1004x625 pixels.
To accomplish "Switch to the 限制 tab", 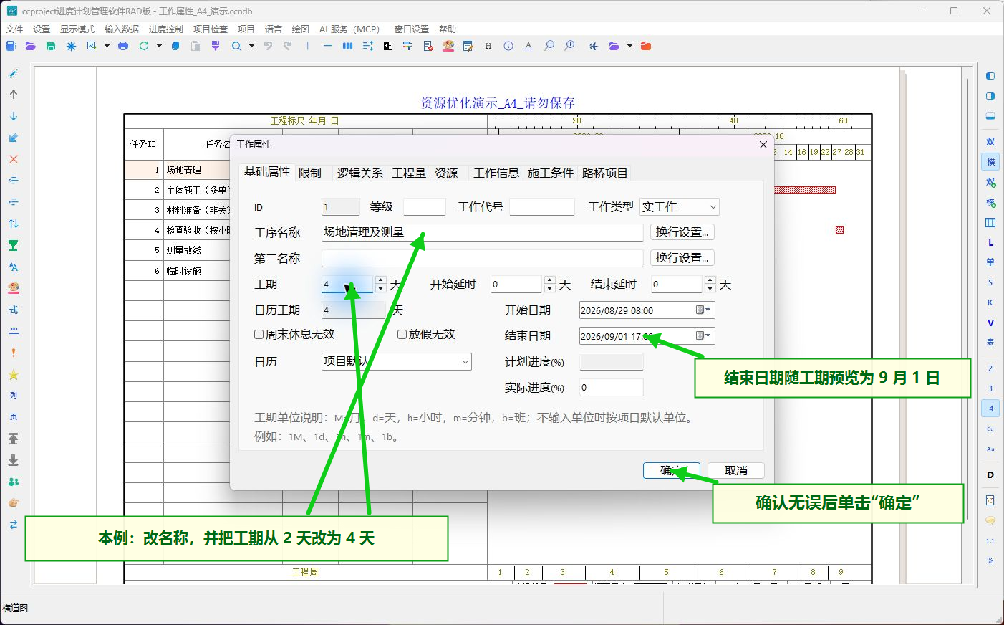I will point(310,173).
